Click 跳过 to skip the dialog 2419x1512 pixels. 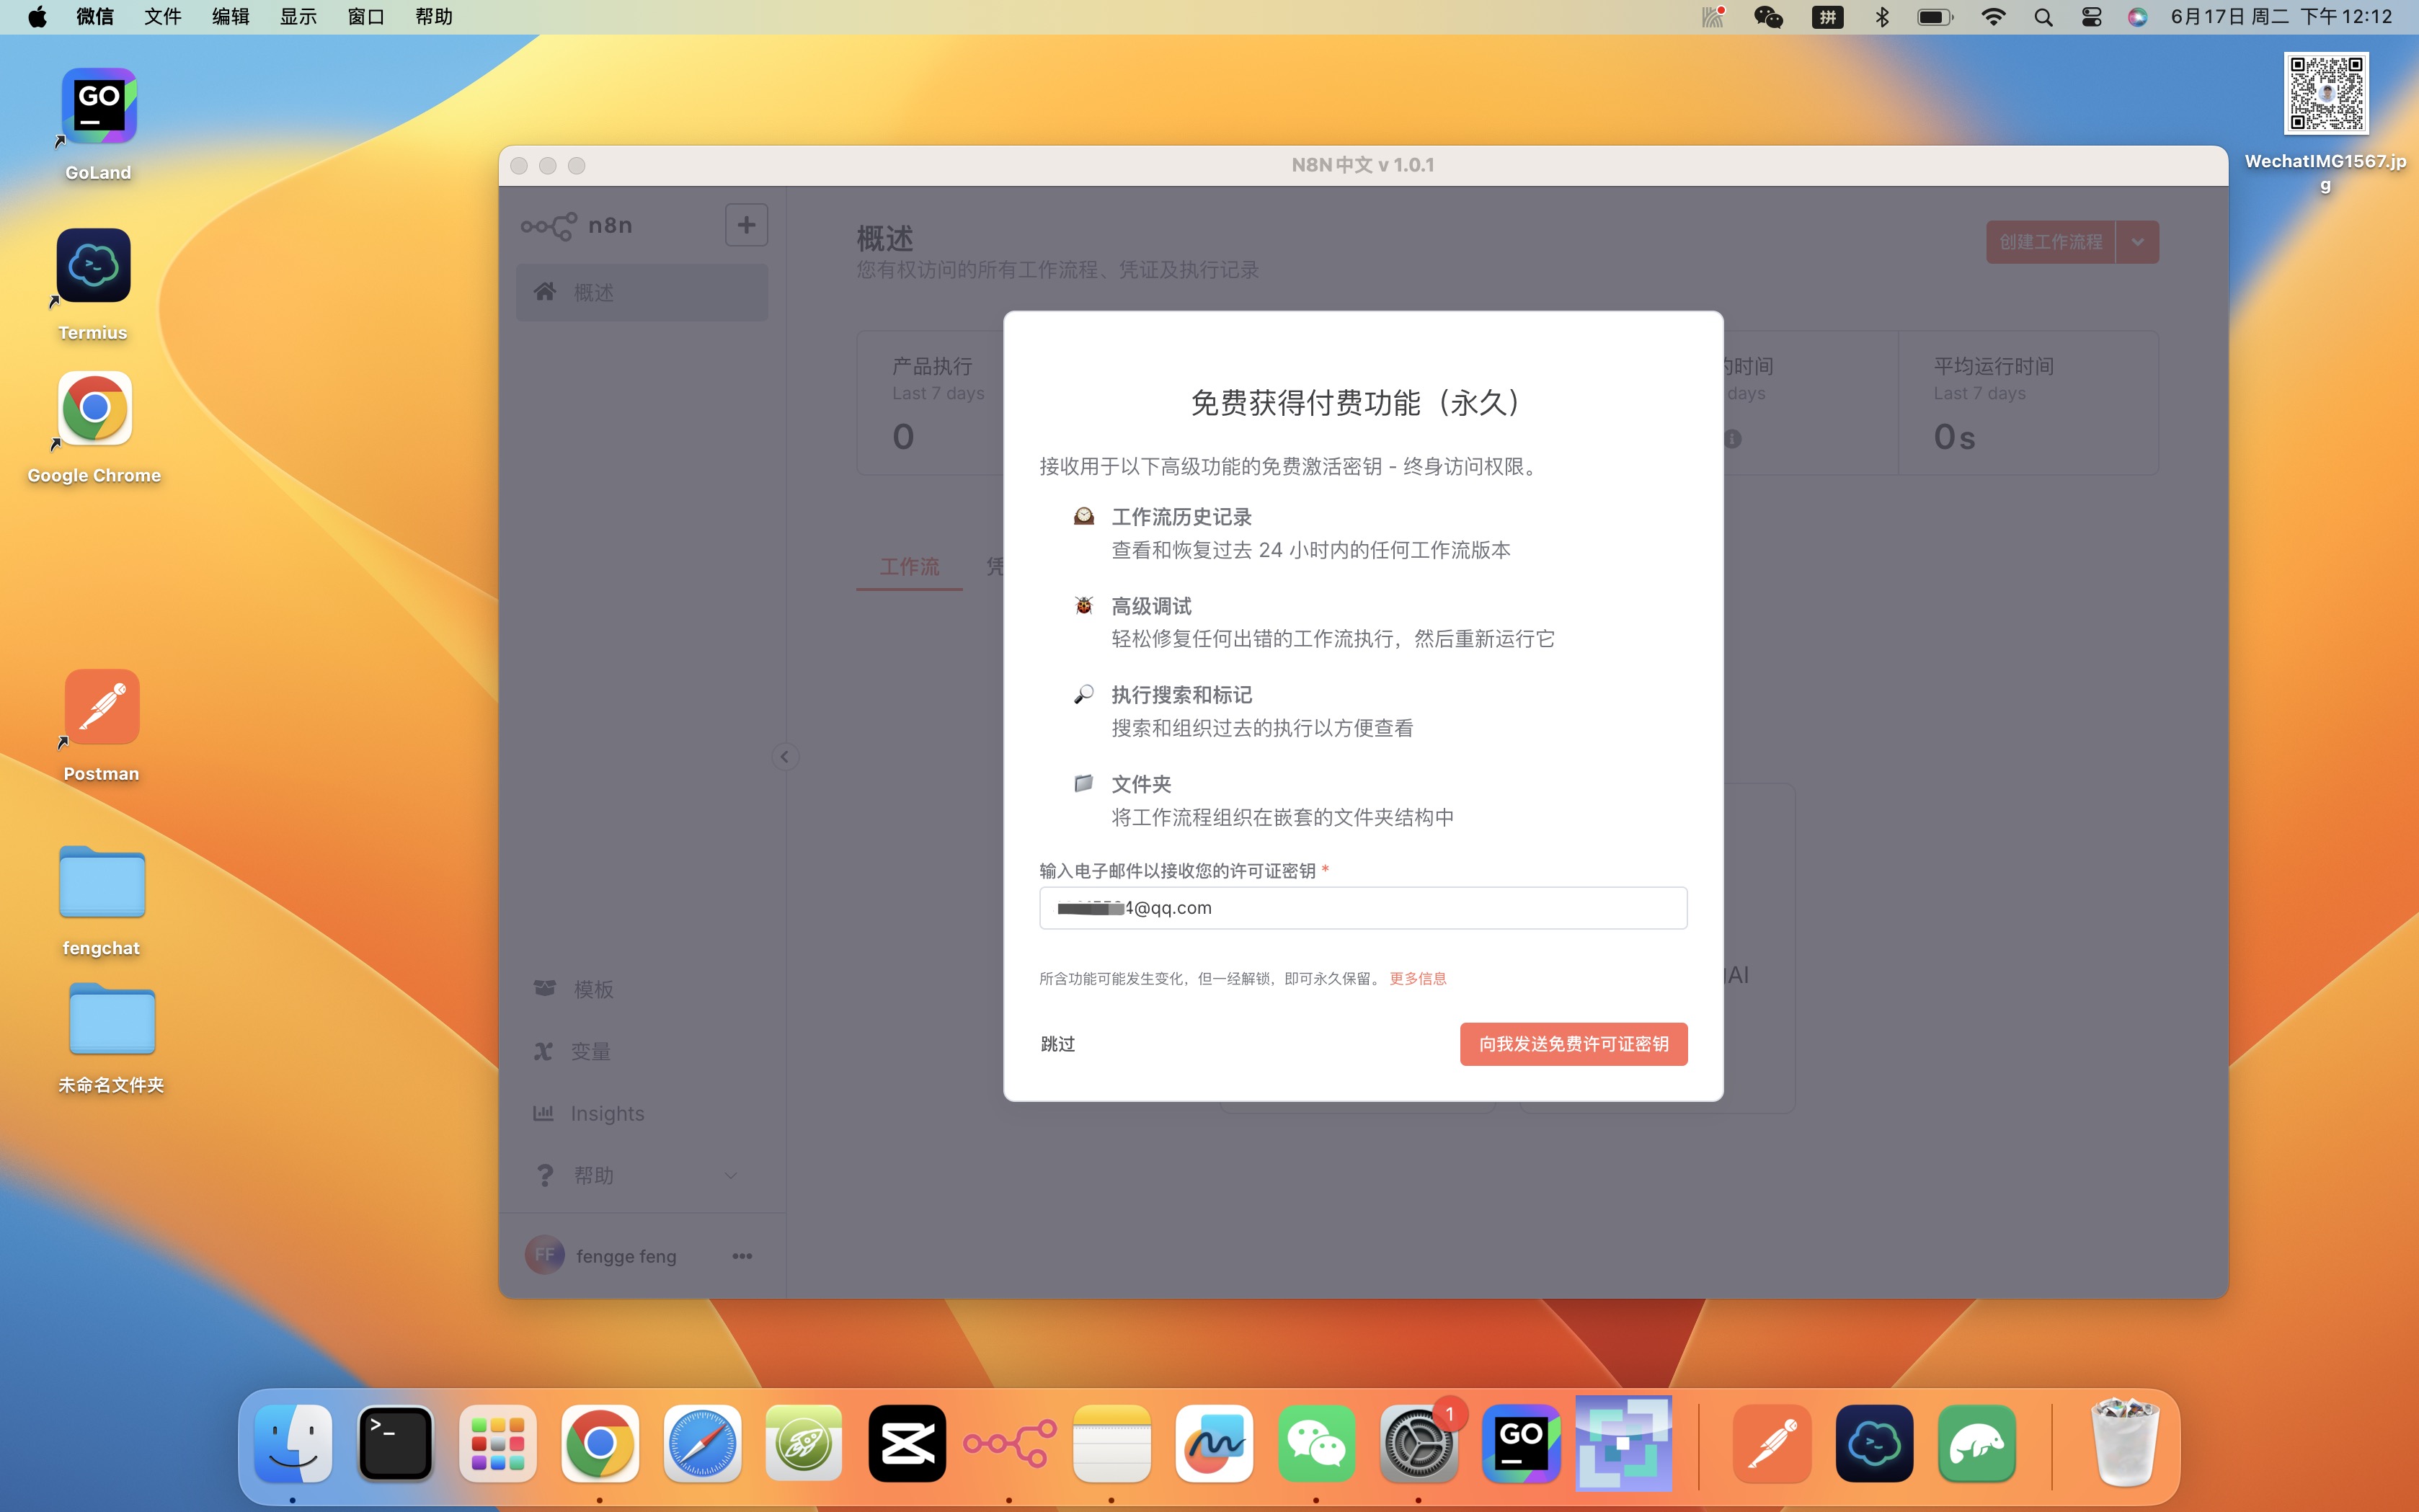coord(1057,1044)
